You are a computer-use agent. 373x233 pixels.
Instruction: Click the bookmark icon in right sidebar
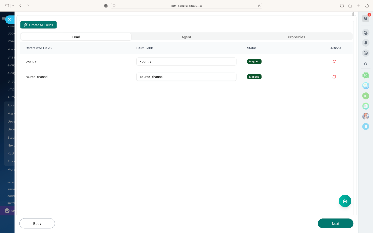point(366,127)
